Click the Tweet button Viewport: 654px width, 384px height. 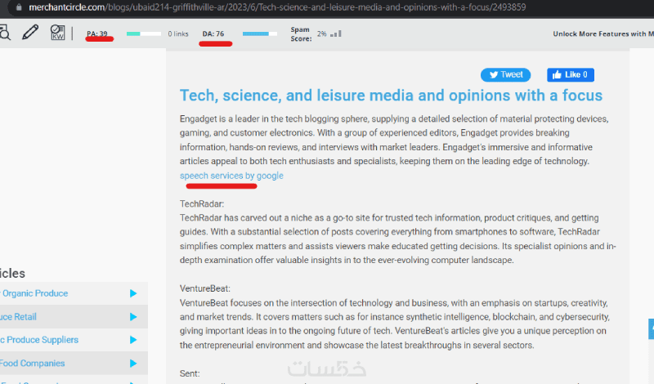505,74
